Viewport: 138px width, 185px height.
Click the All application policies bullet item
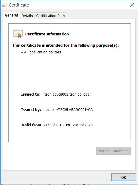coord(41,52)
